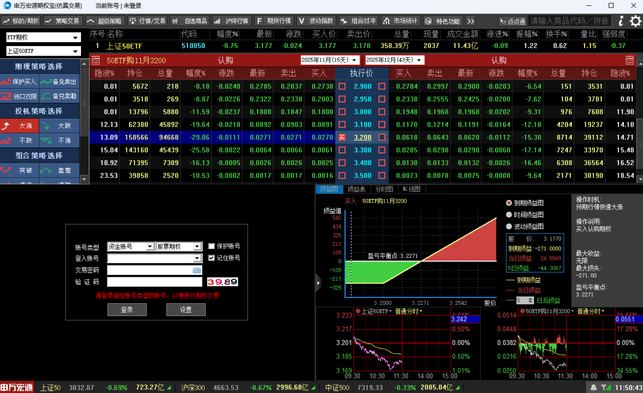The height and width of the screenshot is (393, 643).
Task: Enable the 保护账号 checkbox
Action: click(212, 246)
